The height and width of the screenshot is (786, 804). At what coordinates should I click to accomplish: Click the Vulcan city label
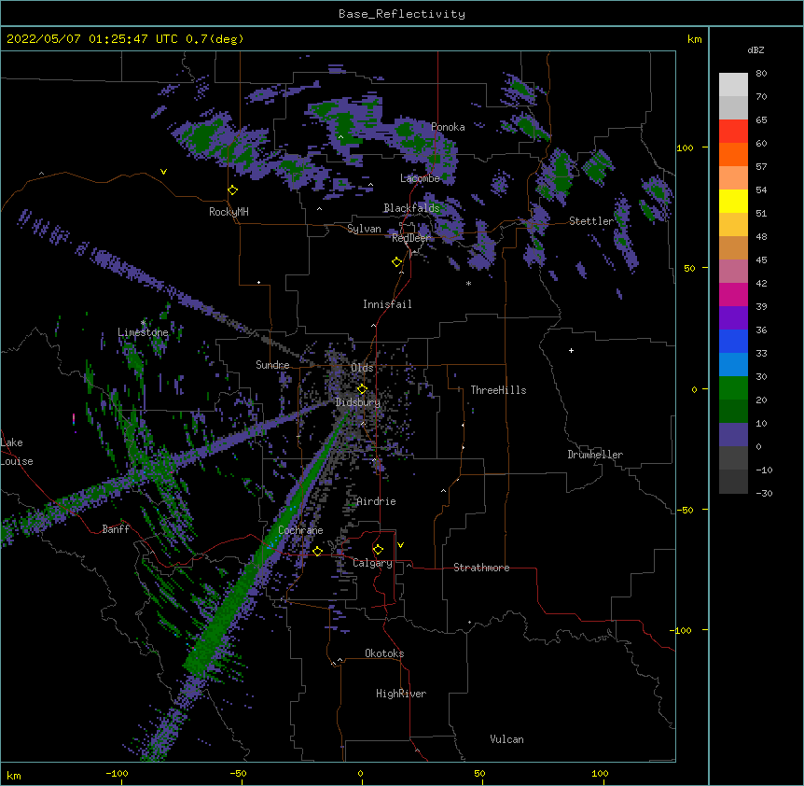[506, 739]
